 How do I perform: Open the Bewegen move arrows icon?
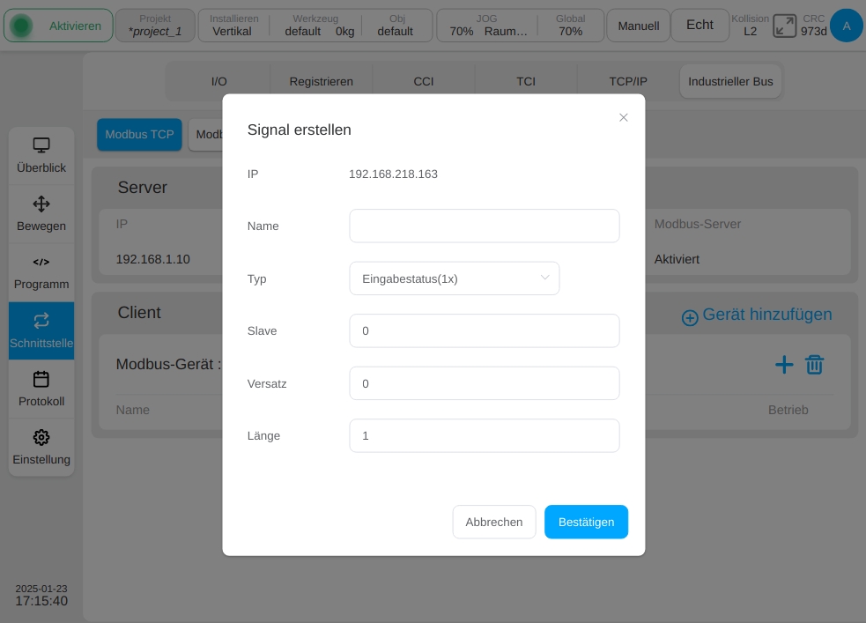point(41,204)
